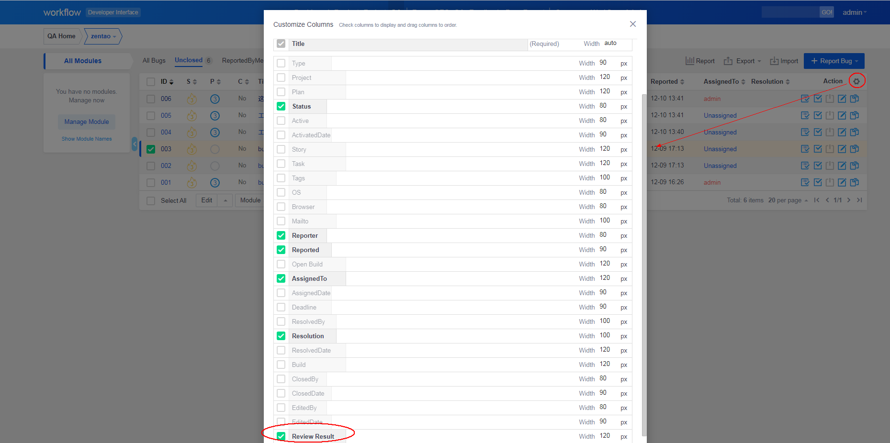Image resolution: width=890 pixels, height=443 pixels.
Task: Click the Show Module Names link
Action: point(87,139)
